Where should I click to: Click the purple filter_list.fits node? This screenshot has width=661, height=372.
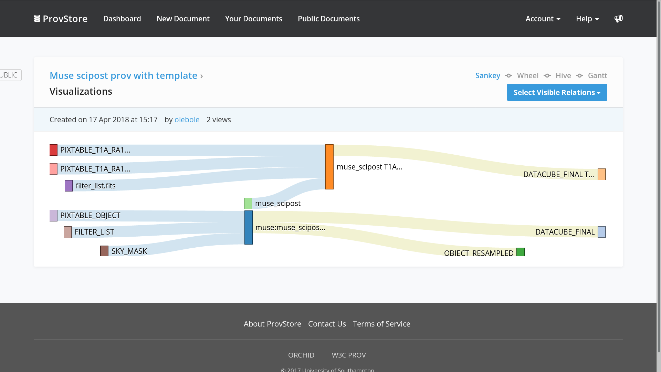click(69, 186)
